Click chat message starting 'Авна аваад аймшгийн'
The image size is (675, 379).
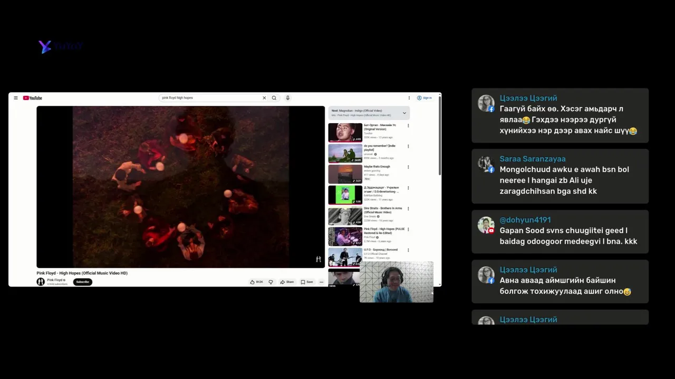[565, 286]
